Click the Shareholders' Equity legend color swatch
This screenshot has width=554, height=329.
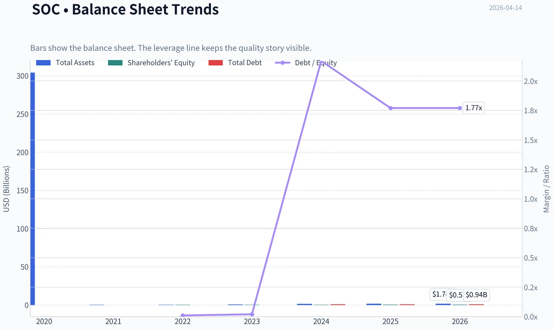(115, 63)
